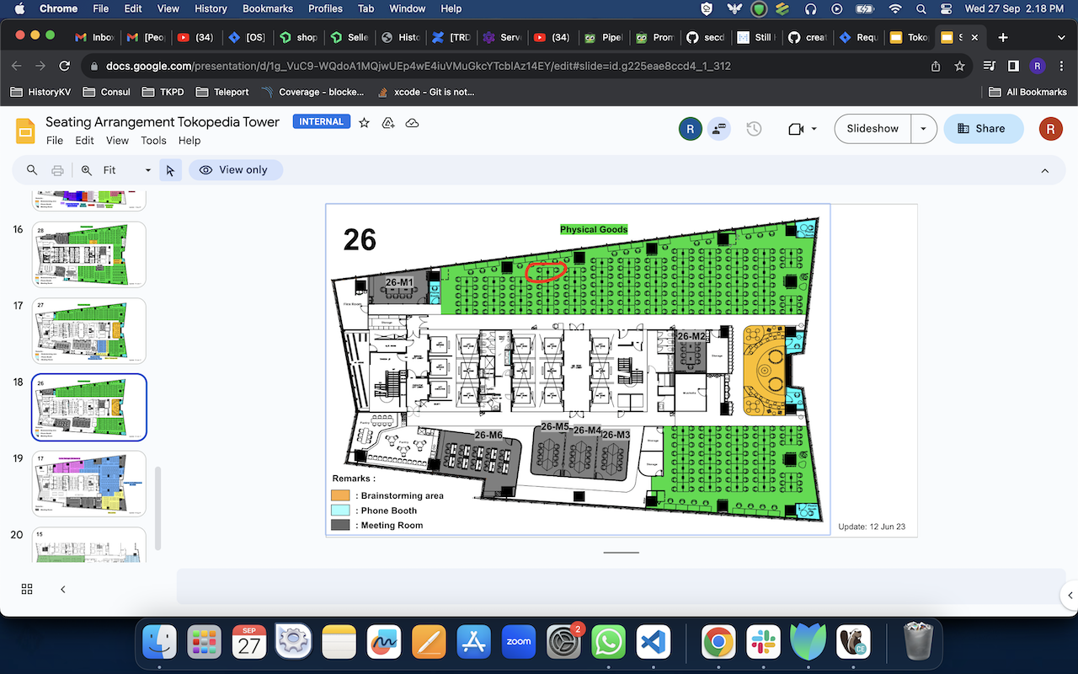Open the grid view icon
1078x674 pixels.
pos(27,589)
